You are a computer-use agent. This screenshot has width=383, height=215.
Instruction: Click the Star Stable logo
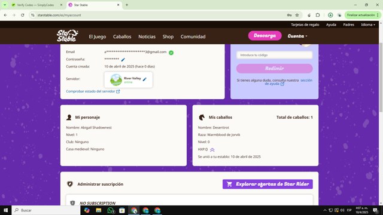point(68,36)
